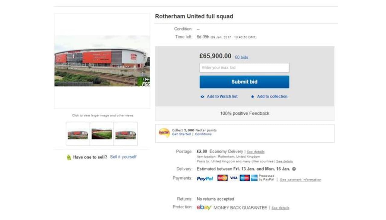The width and height of the screenshot is (386, 220).
Task: Select the third stadium thumbnail
Action: coord(125,134)
